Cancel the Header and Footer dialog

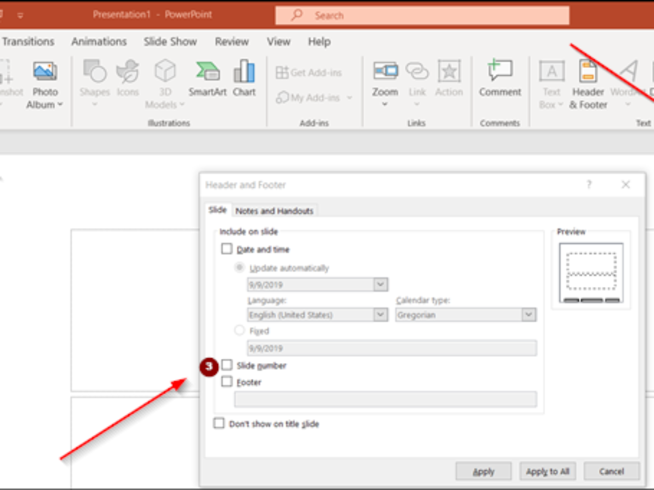(611, 471)
